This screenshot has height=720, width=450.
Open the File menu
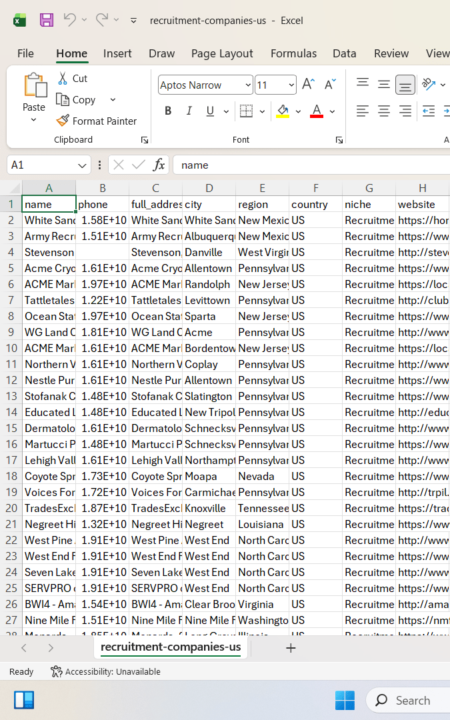coord(26,54)
